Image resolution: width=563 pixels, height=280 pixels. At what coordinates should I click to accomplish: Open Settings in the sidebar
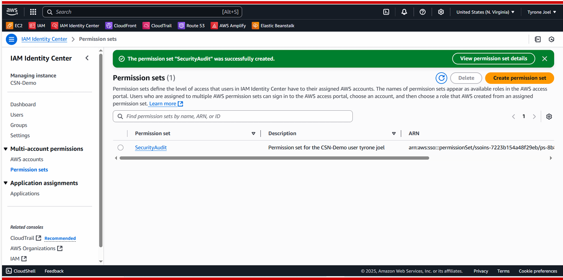coord(20,136)
